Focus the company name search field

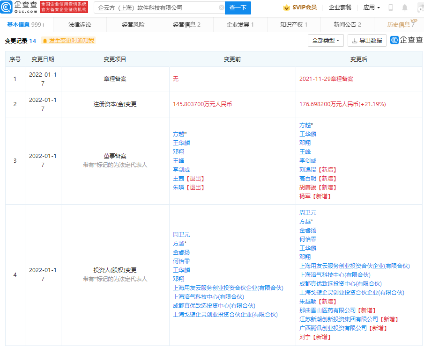click(x=158, y=8)
